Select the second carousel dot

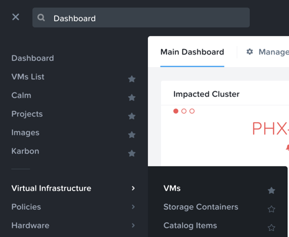184,111
